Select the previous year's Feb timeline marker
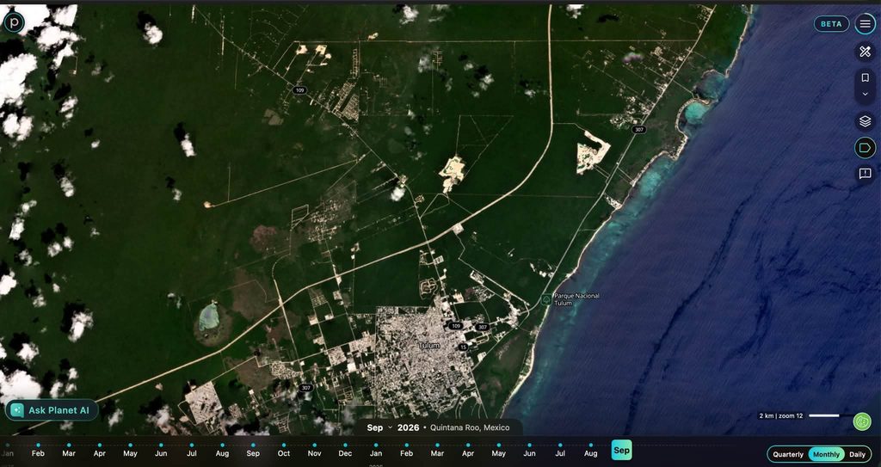 (38, 452)
